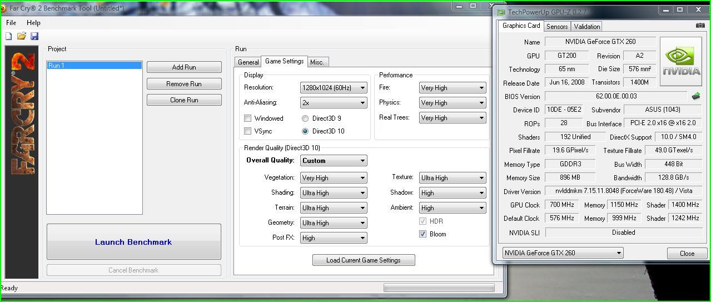The image size is (711, 302).
Task: Switch to the General tab
Action: tap(248, 62)
